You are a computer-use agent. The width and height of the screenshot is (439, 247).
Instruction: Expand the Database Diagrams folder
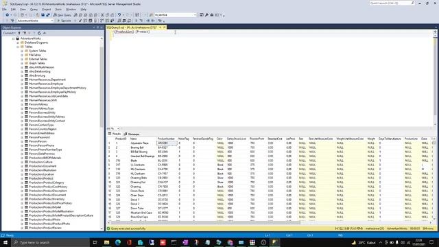tap(18, 43)
